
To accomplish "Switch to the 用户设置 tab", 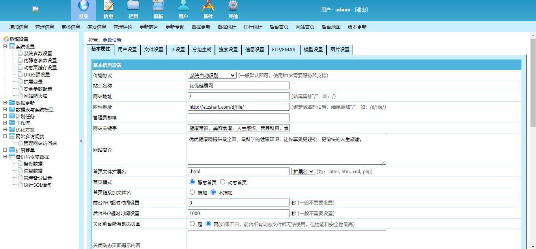I will (127, 50).
